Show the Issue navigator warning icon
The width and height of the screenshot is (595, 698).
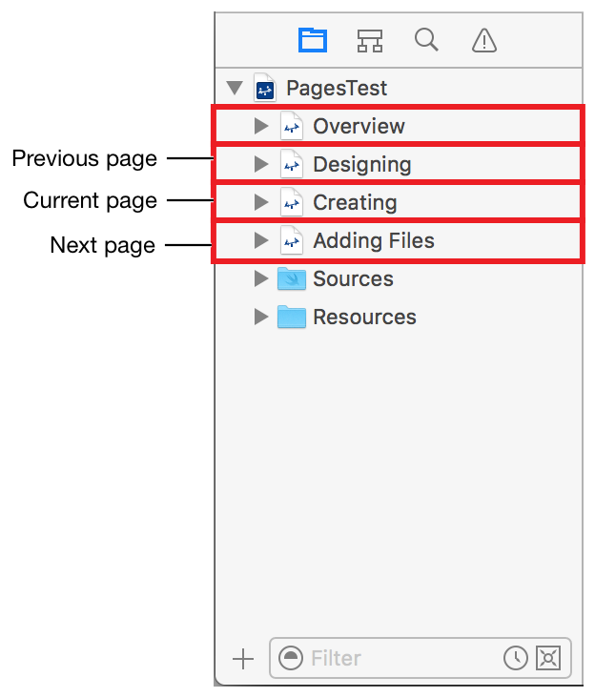pyautogui.click(x=484, y=40)
